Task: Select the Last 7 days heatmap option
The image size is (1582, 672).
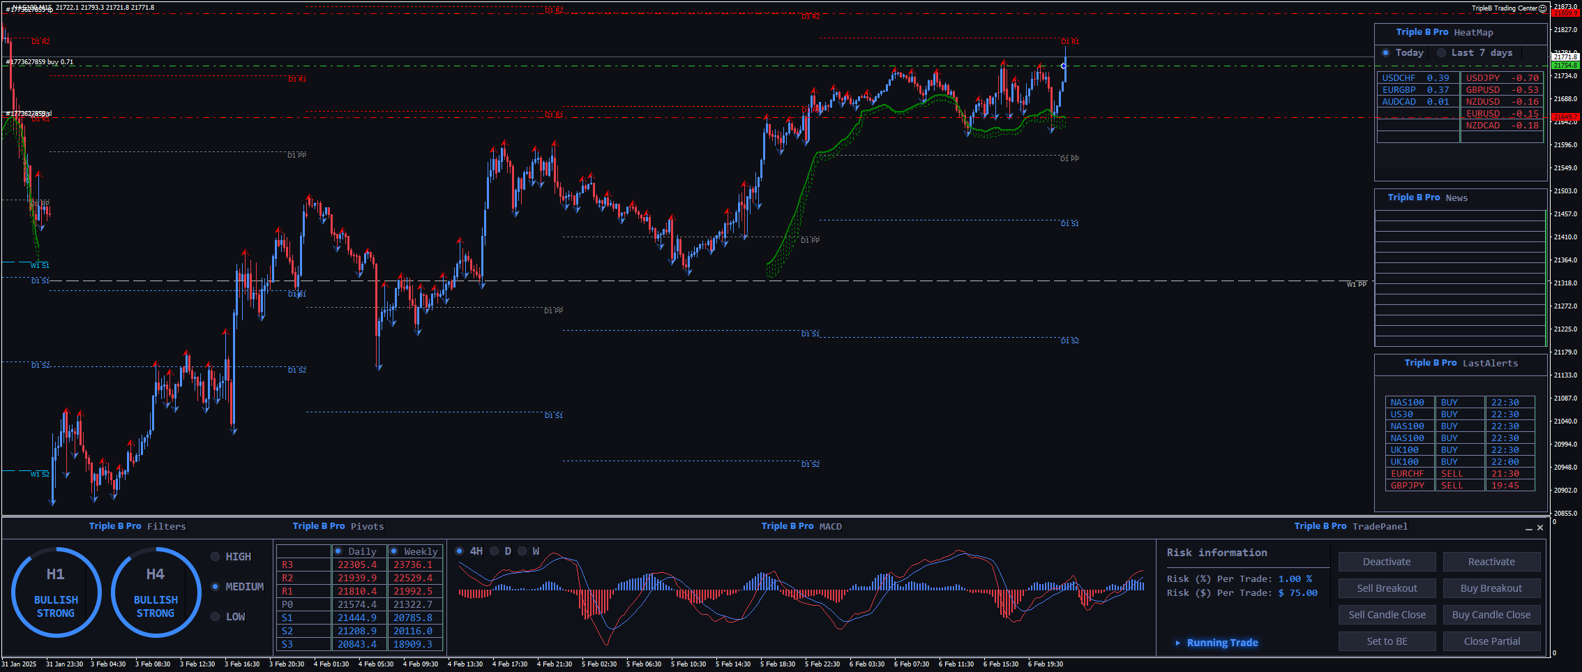Action: click(1441, 53)
